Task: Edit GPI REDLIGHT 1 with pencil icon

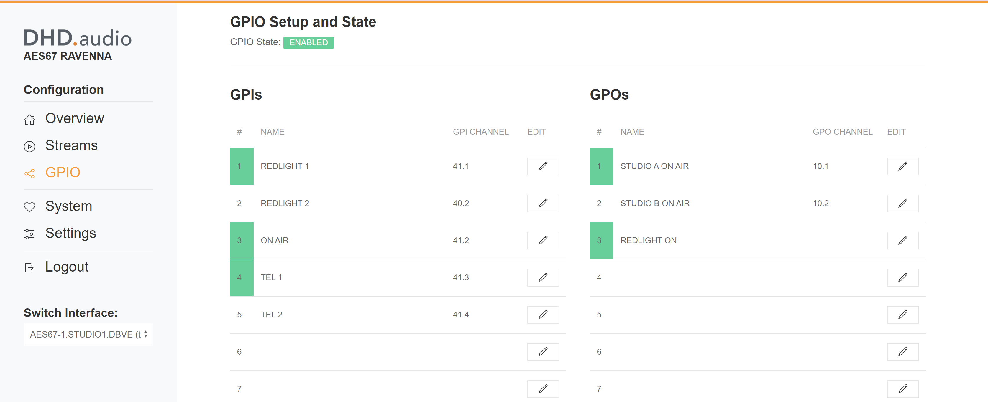Action: tap(543, 166)
